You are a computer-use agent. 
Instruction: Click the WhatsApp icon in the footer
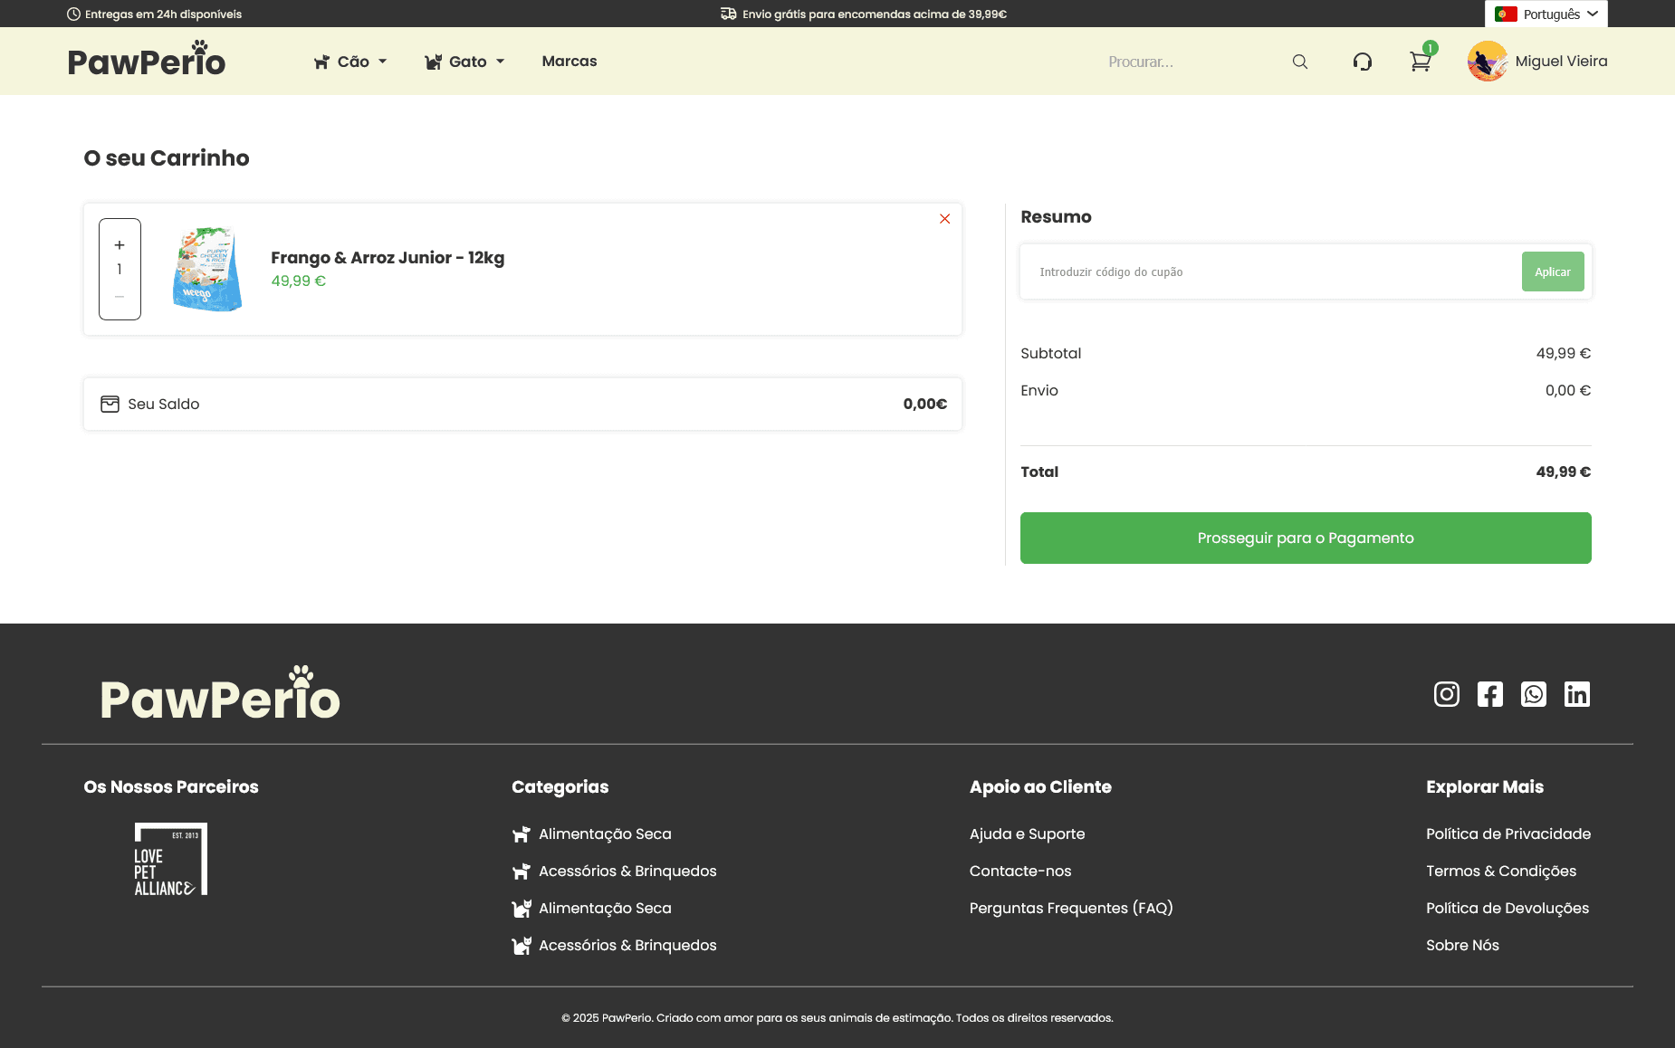pos(1534,694)
